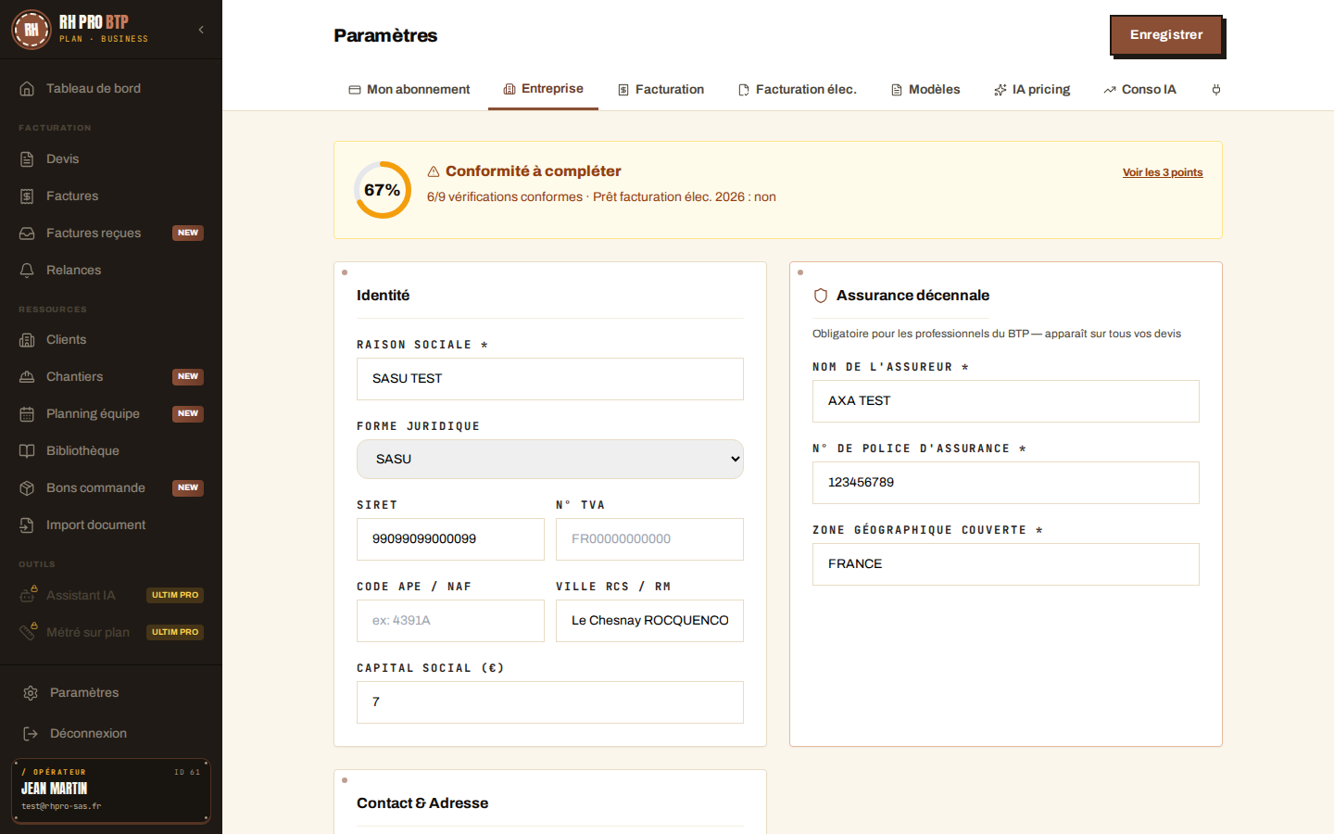Go to the Modèles tab

tap(925, 90)
